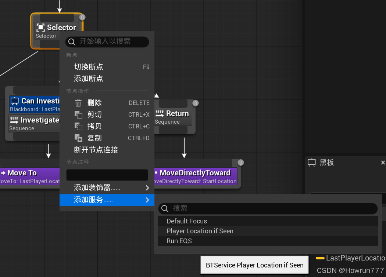Click the cut icon beside 剪切
386x277 pixels.
(78, 114)
